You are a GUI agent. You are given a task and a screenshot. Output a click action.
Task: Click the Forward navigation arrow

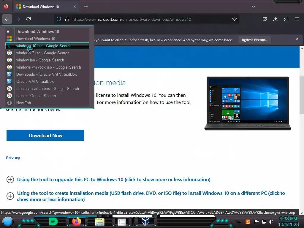click(x=18, y=19)
